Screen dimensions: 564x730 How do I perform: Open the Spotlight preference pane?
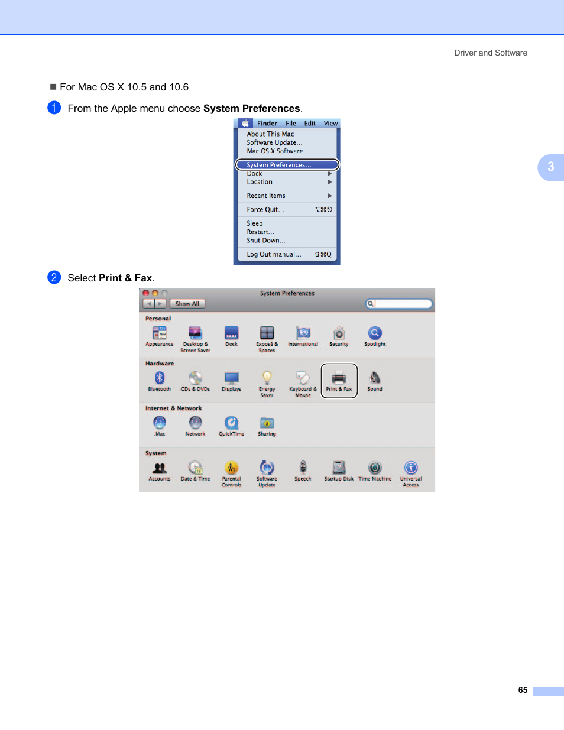pyautogui.click(x=375, y=336)
